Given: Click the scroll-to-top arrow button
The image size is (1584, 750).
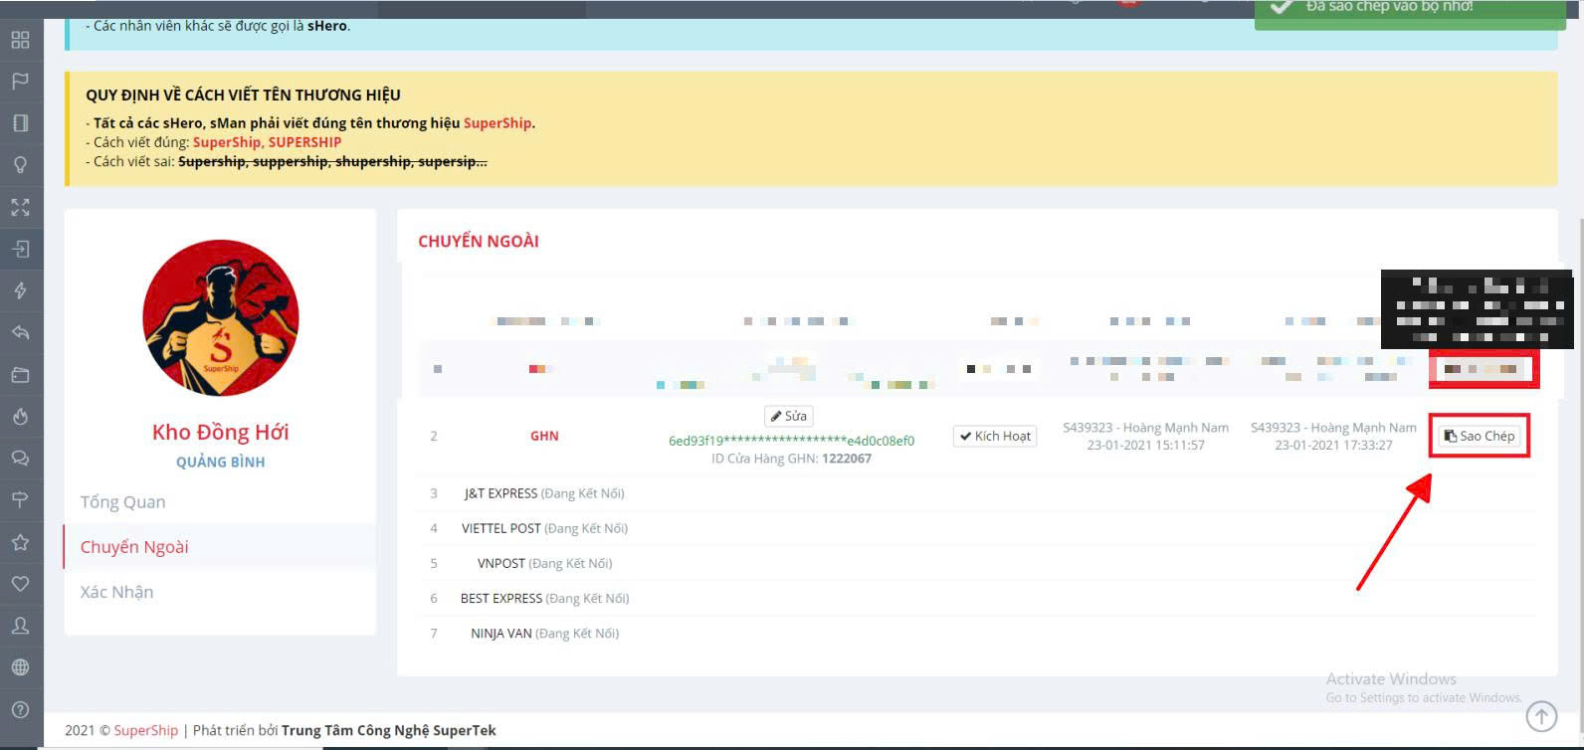Looking at the screenshot, I should pyautogui.click(x=1541, y=715).
